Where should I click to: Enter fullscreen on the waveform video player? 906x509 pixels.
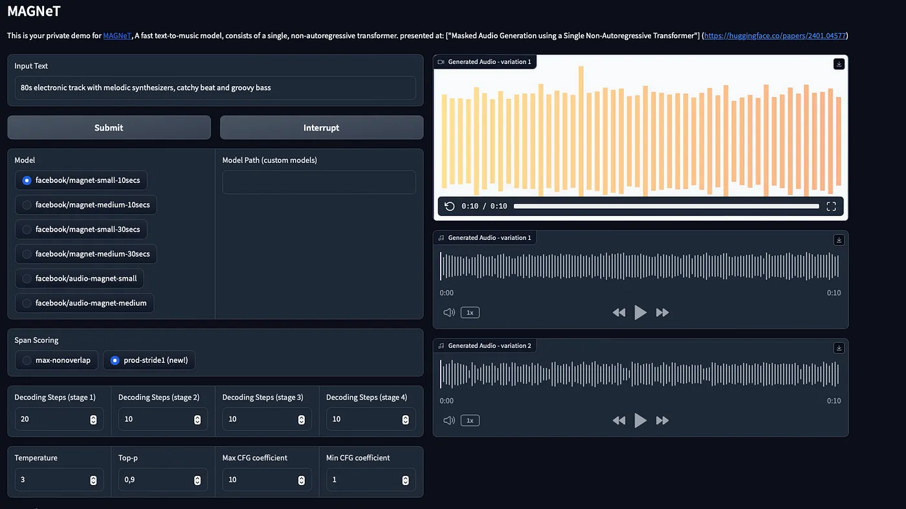(832, 206)
